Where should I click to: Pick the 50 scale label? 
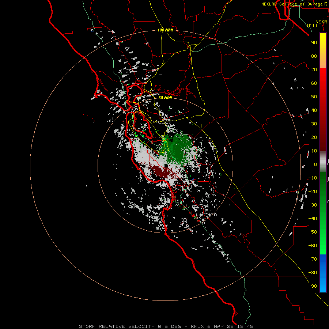click(x=314, y=97)
